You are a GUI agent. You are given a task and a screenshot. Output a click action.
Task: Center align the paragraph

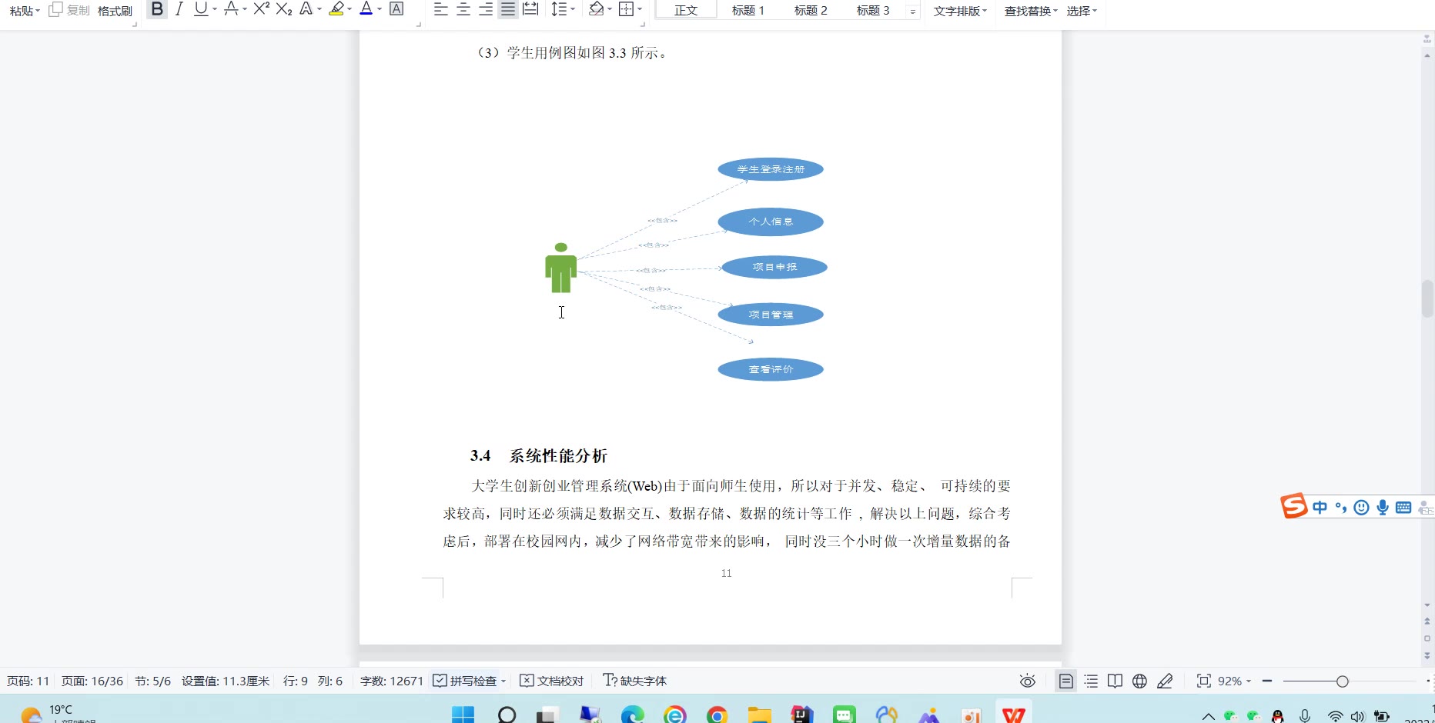[x=463, y=9]
